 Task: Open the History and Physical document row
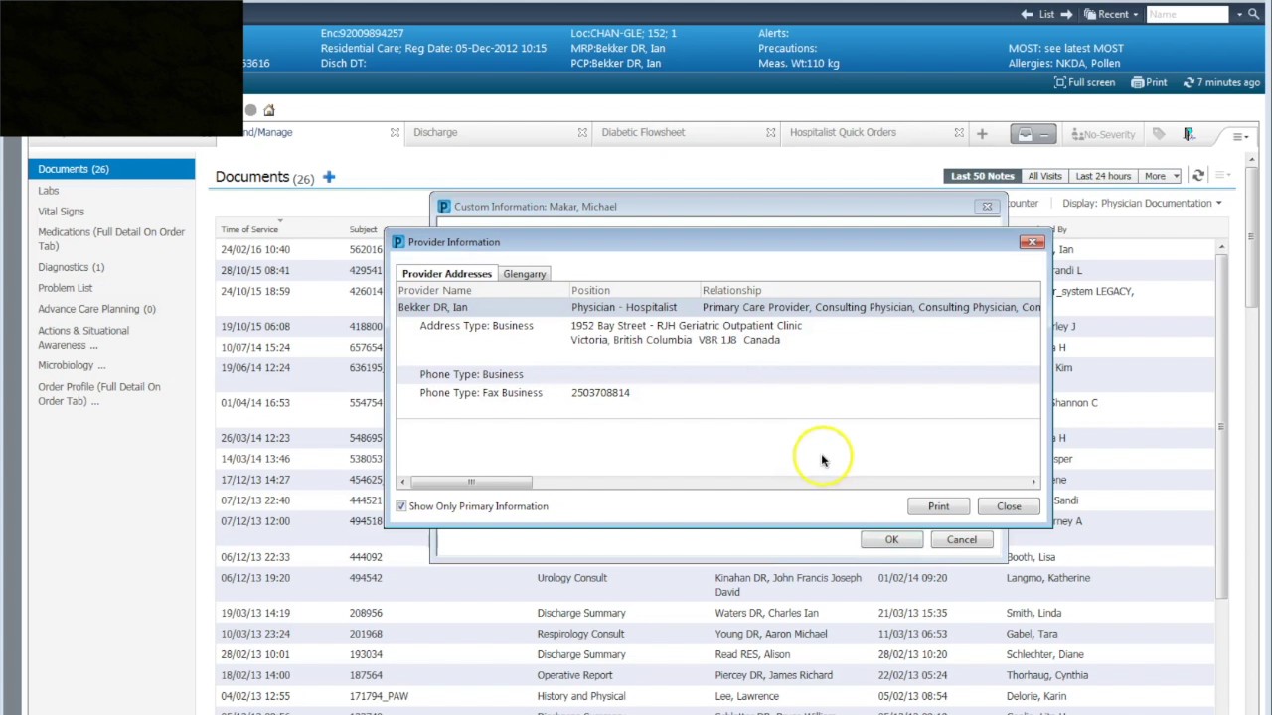tap(717, 696)
